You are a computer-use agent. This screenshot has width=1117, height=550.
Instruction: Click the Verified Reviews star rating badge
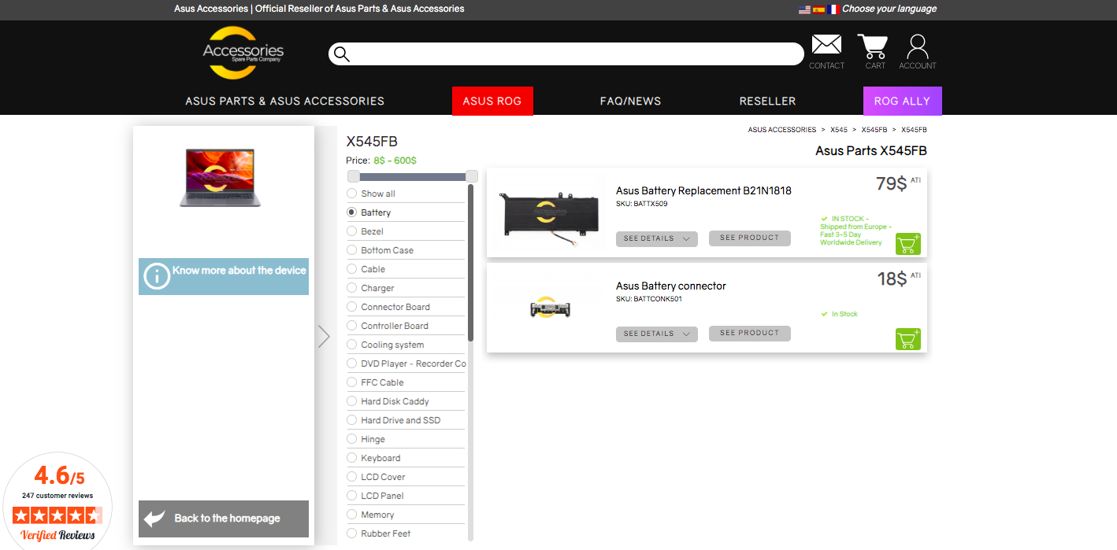coord(58,515)
